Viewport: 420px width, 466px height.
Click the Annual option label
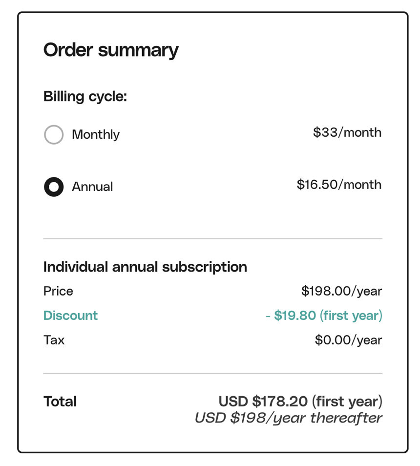tap(92, 187)
